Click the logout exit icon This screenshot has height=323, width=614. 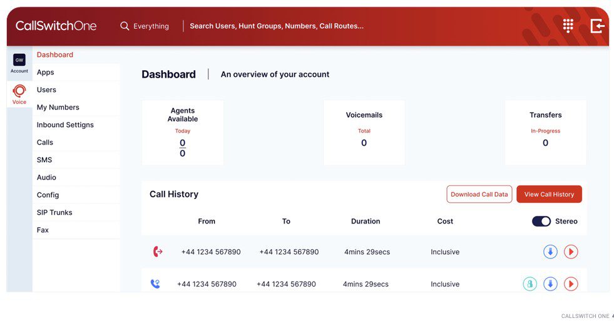pyautogui.click(x=597, y=26)
